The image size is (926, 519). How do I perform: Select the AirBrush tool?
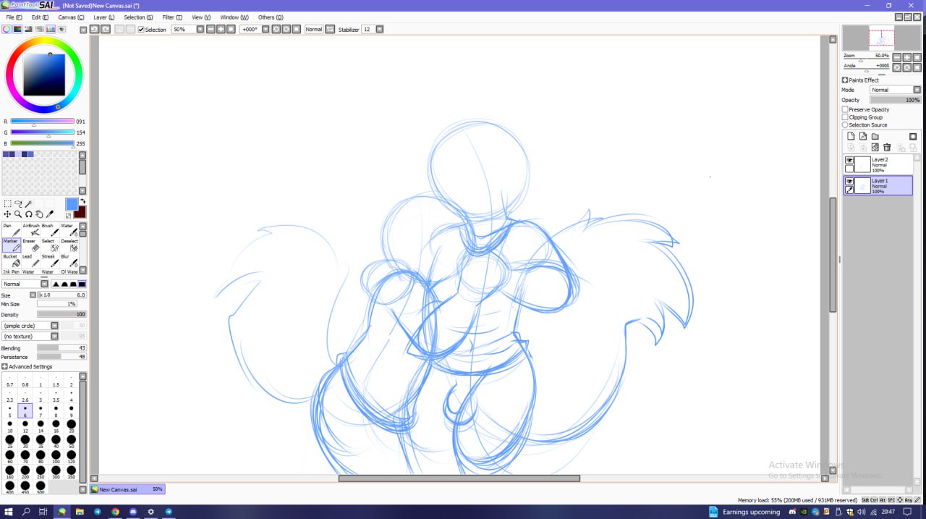pos(33,229)
